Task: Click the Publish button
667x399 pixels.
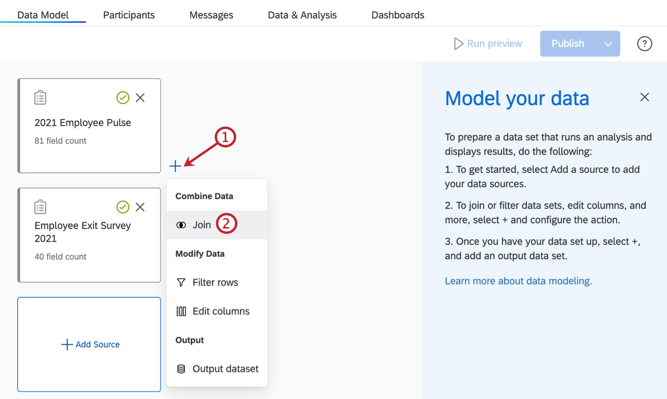Action: click(x=567, y=44)
